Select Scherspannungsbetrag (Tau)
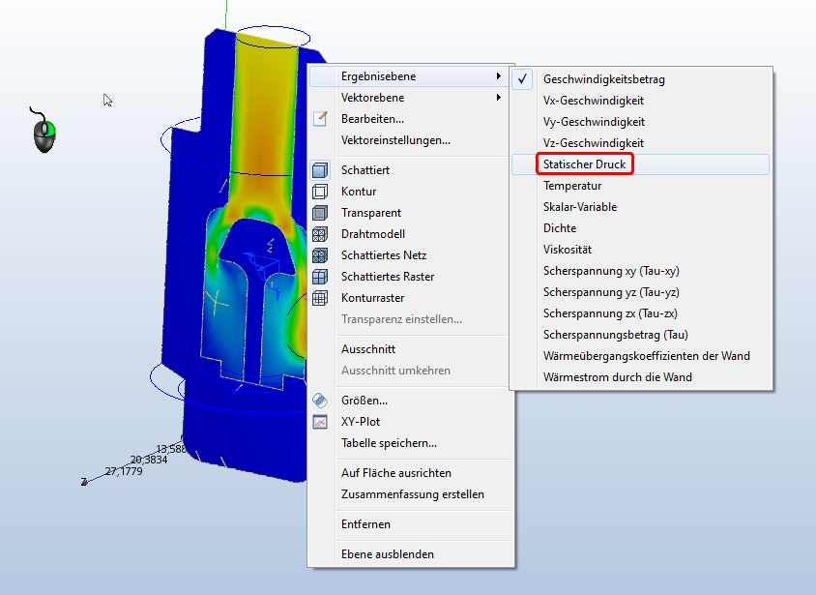 tap(641, 336)
